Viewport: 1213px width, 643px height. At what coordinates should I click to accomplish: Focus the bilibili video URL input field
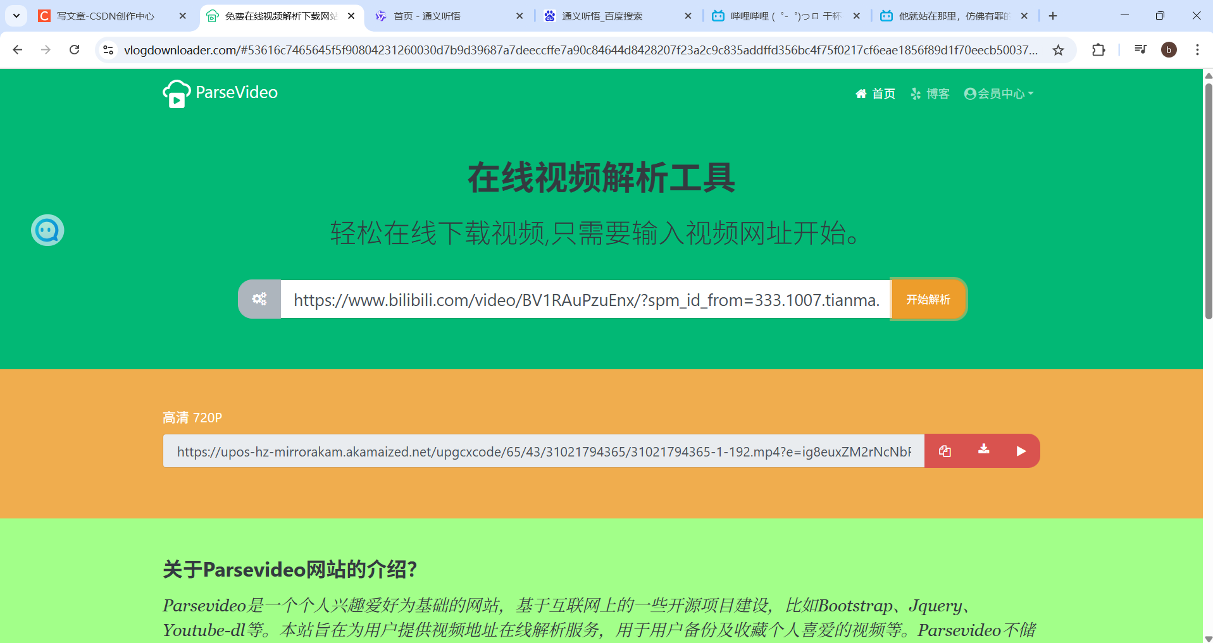(585, 299)
